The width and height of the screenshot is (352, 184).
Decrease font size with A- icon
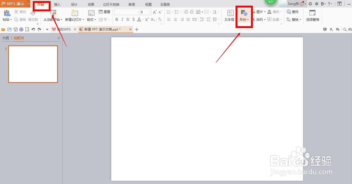160,12
